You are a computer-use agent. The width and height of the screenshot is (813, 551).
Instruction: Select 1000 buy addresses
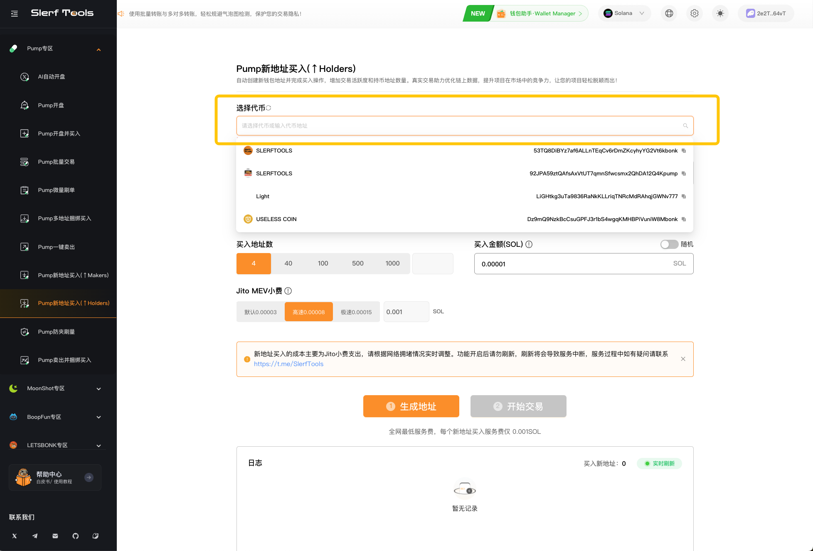[392, 263]
